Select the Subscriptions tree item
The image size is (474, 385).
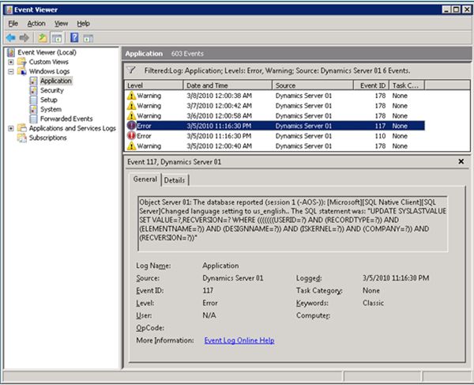[47, 138]
